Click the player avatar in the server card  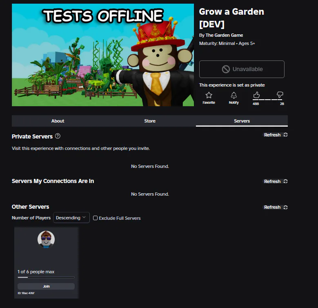[x=46, y=239]
